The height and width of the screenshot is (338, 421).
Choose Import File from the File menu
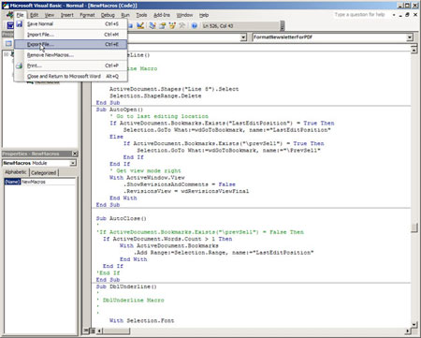71,35
